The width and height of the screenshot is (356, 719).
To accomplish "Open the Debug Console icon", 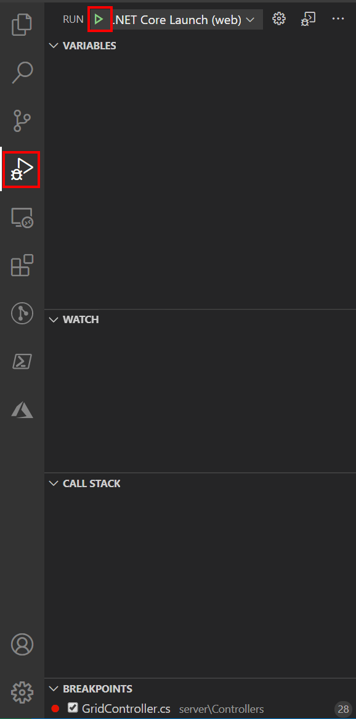I will [309, 18].
